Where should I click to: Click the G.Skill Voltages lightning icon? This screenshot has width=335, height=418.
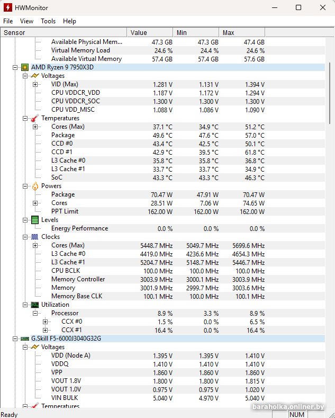[35, 347]
